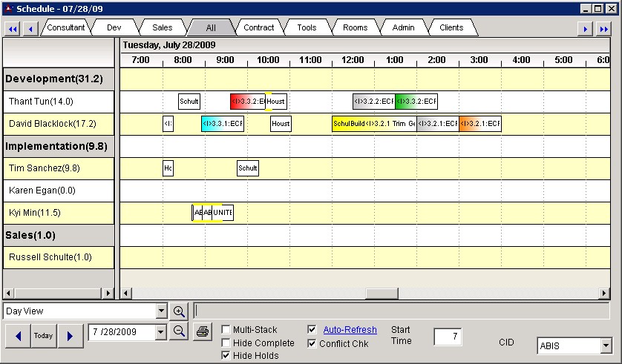
Task: Uncheck the Conflict Chk option
Action: pyautogui.click(x=312, y=343)
